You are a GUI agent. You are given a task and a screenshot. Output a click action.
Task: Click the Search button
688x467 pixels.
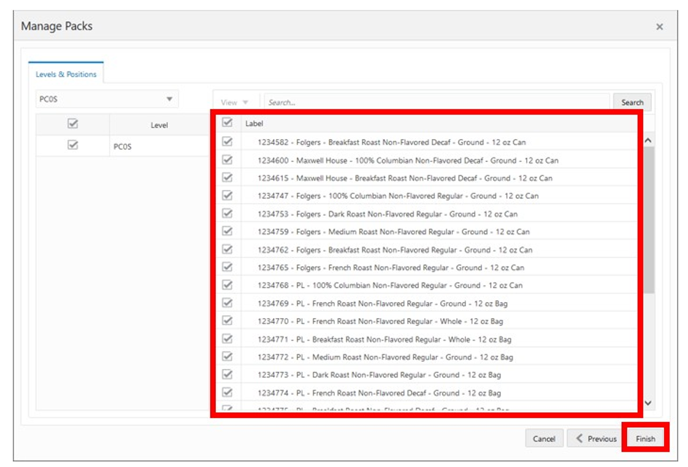click(x=632, y=102)
